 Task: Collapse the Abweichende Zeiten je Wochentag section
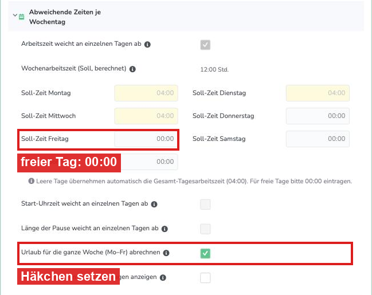15,15
